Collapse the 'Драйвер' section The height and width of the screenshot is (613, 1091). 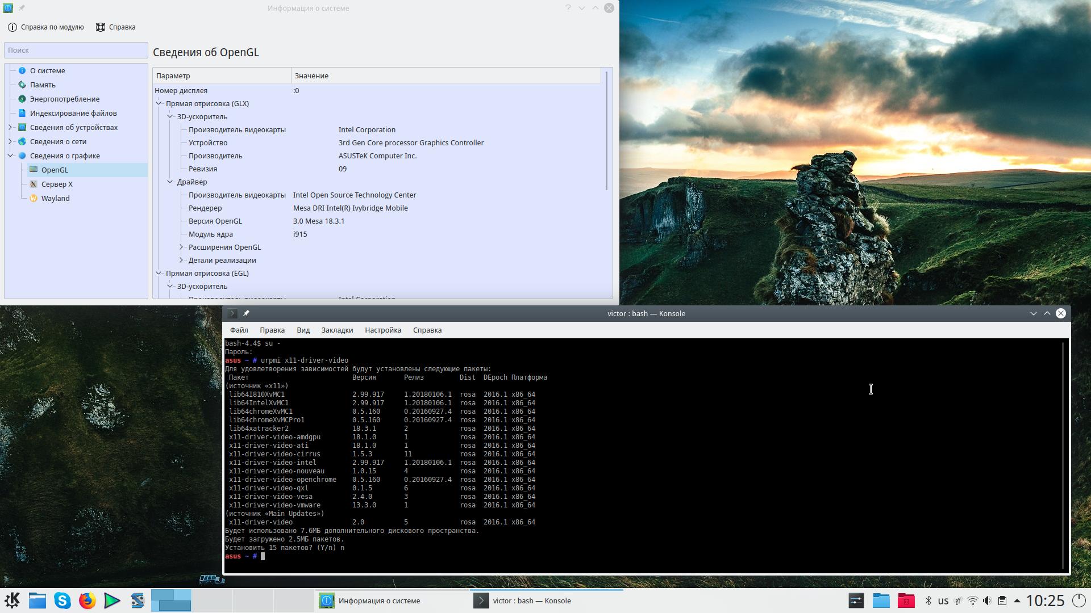pos(170,182)
